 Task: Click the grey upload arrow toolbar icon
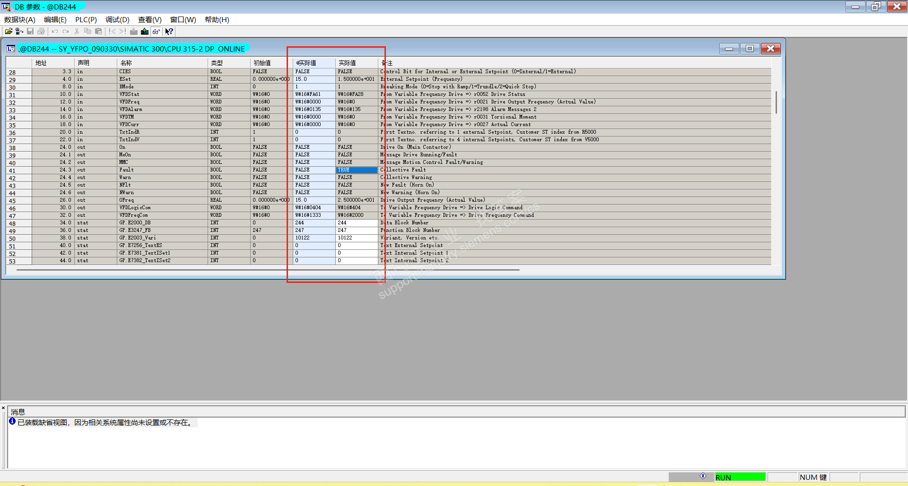click(x=134, y=32)
